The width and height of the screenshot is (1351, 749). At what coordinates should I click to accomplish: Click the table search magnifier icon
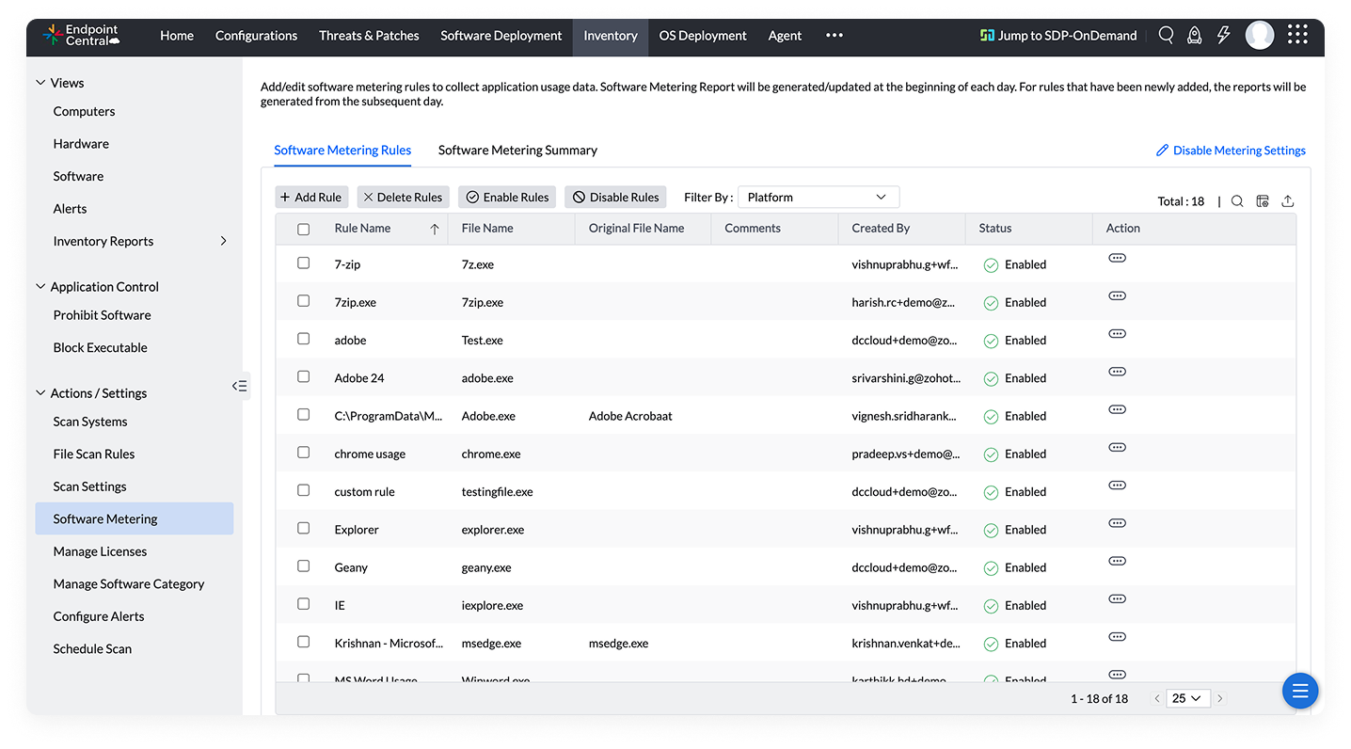[x=1237, y=200]
